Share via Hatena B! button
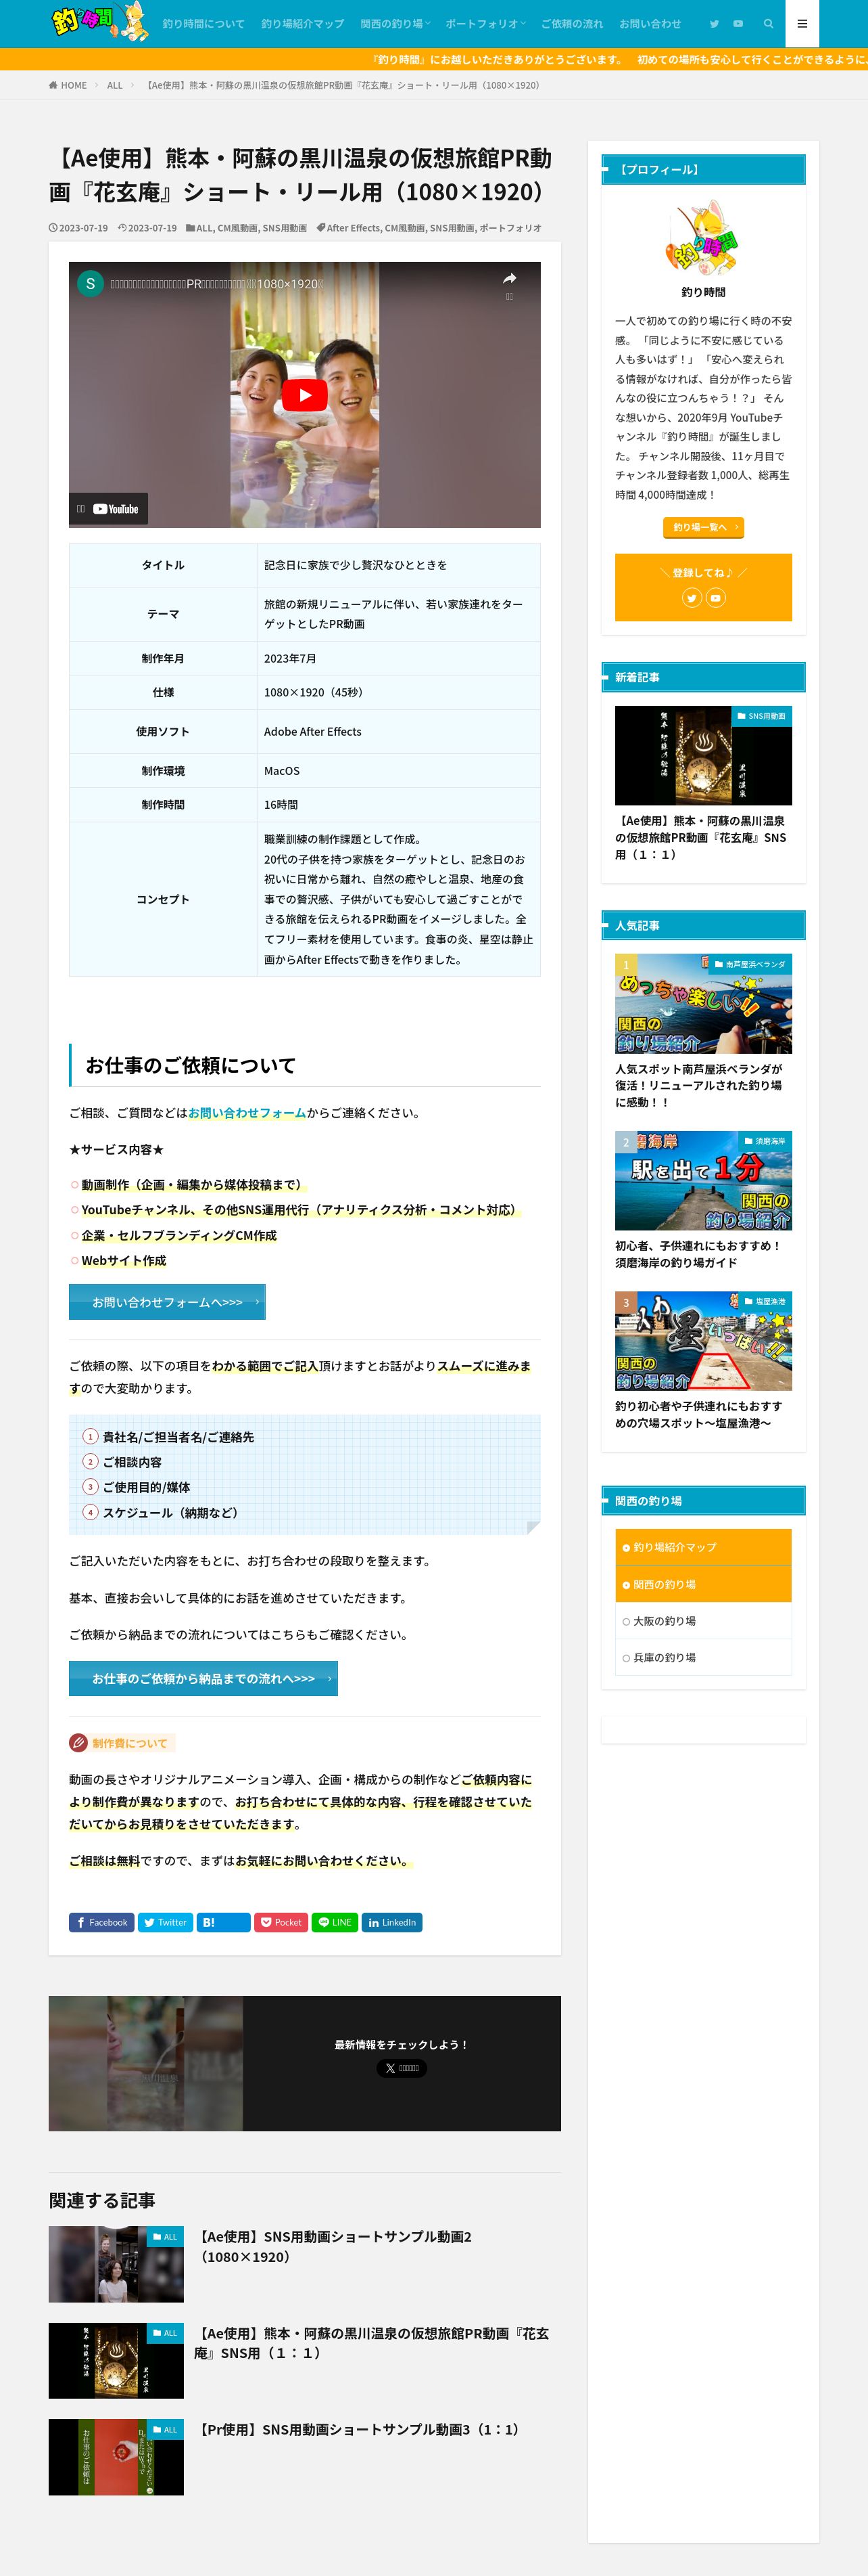The image size is (868, 2576). [224, 1922]
